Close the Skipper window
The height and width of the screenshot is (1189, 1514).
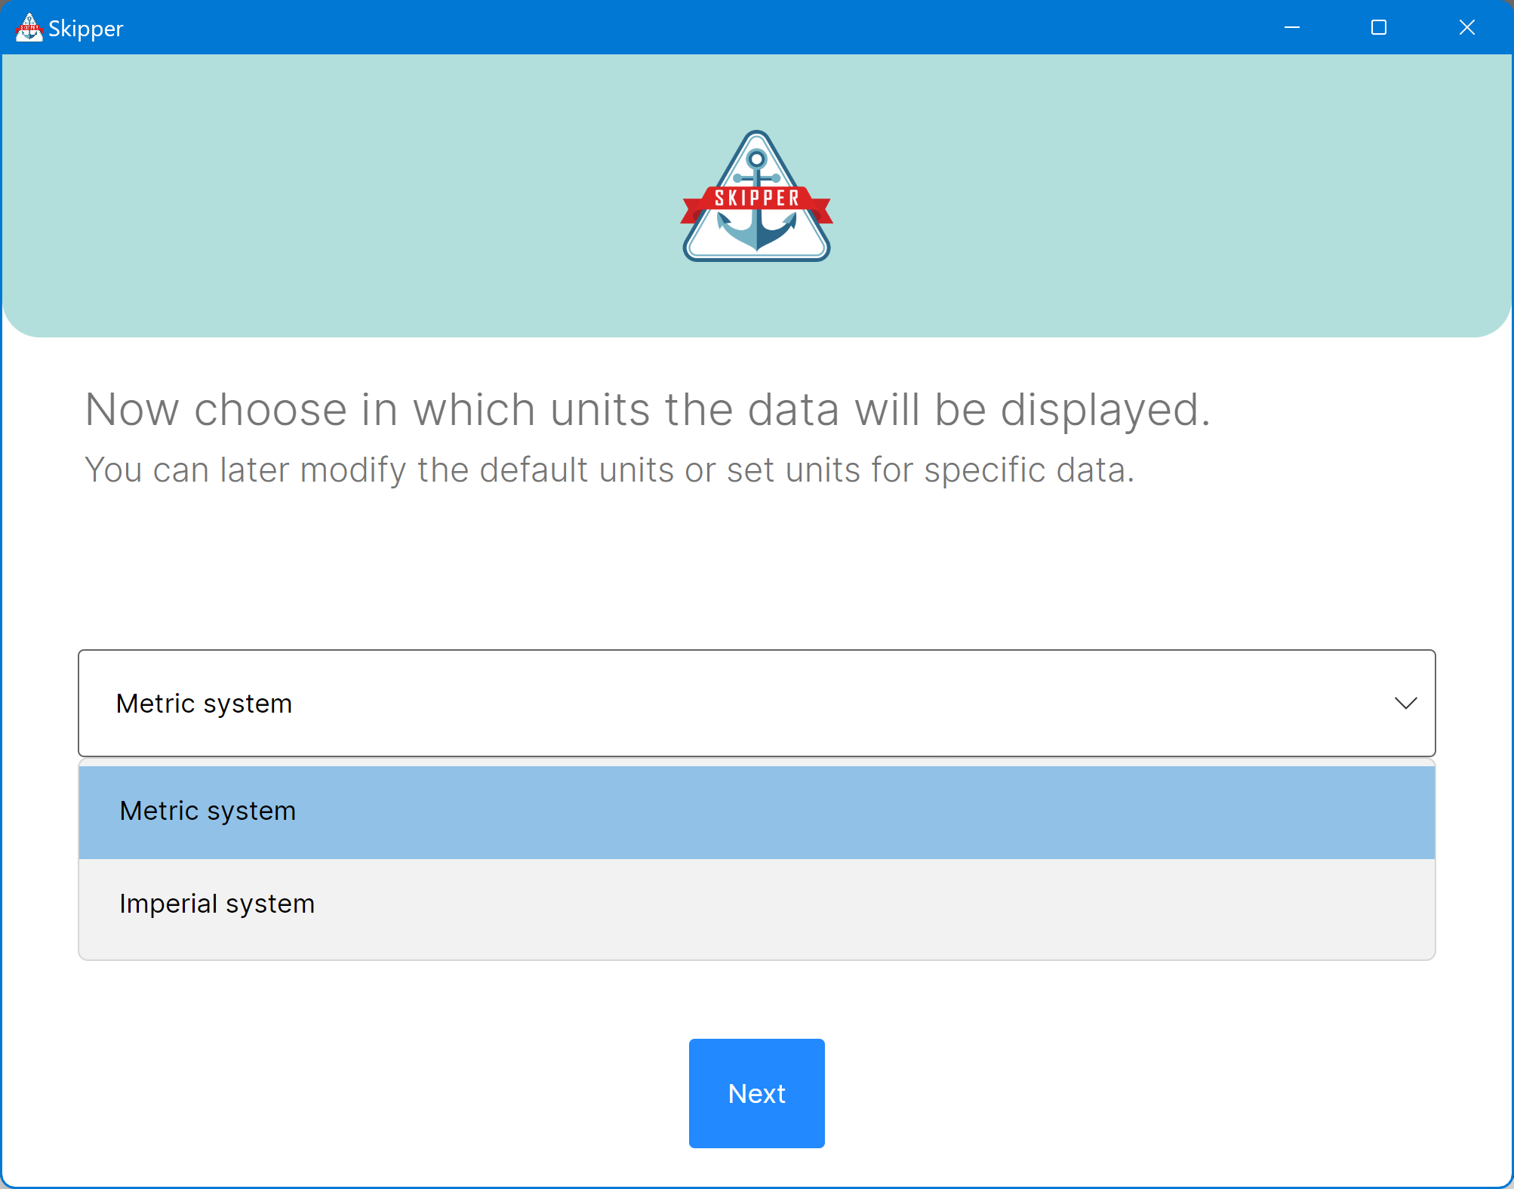(1467, 28)
